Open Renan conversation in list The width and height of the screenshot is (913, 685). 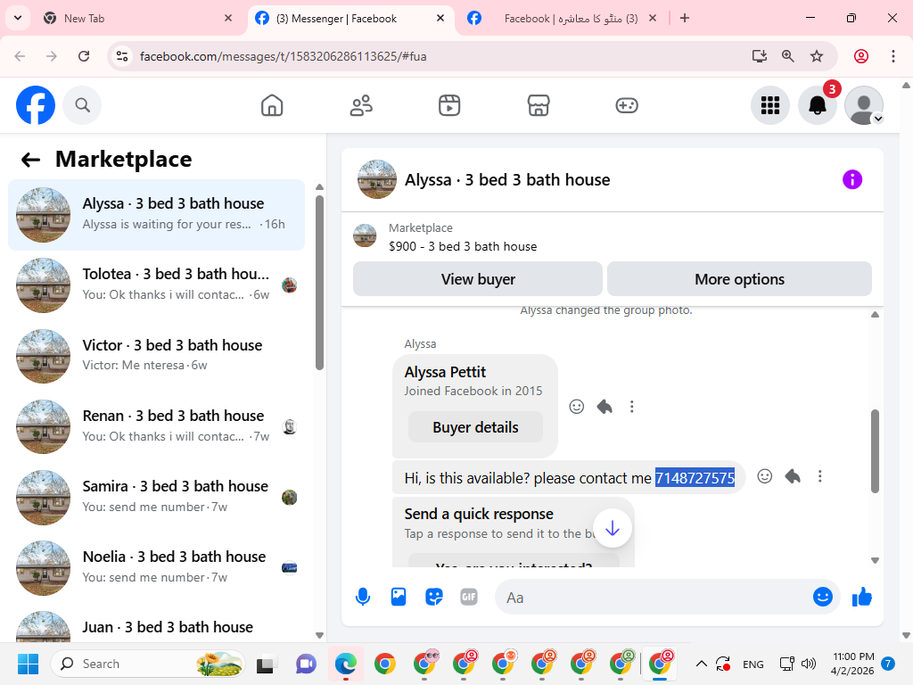pos(156,426)
